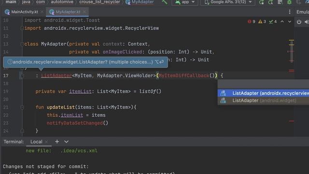Collapse the updateList function fold marker on line 21
This screenshot has height=174, width=309.
22,107
